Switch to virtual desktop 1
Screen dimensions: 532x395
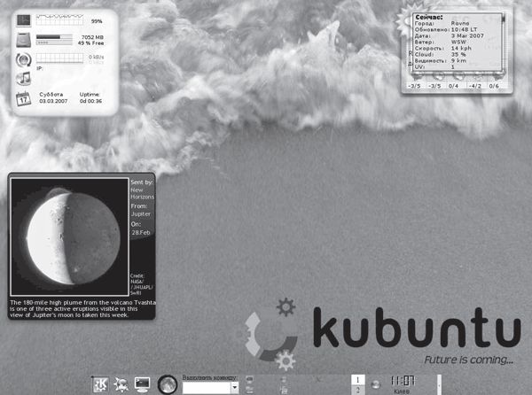358,379
